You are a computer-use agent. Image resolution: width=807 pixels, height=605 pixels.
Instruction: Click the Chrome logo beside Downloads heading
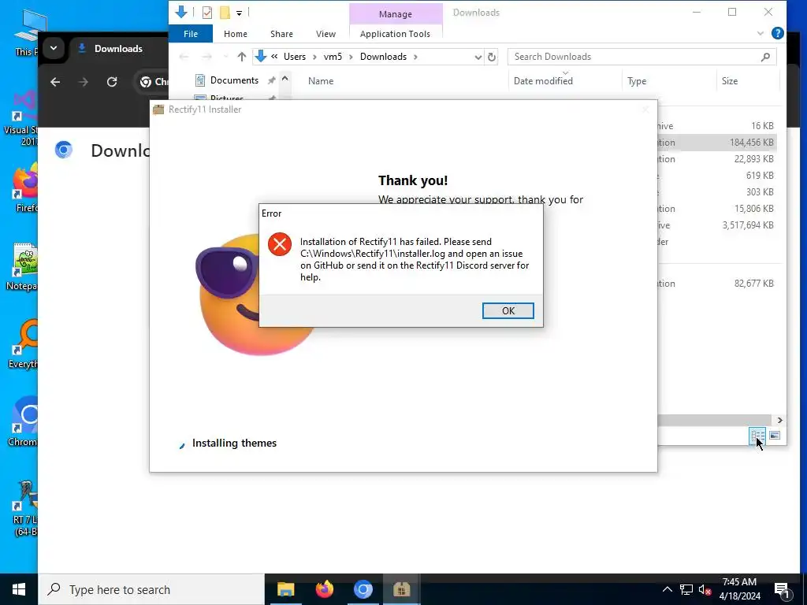coord(63,150)
